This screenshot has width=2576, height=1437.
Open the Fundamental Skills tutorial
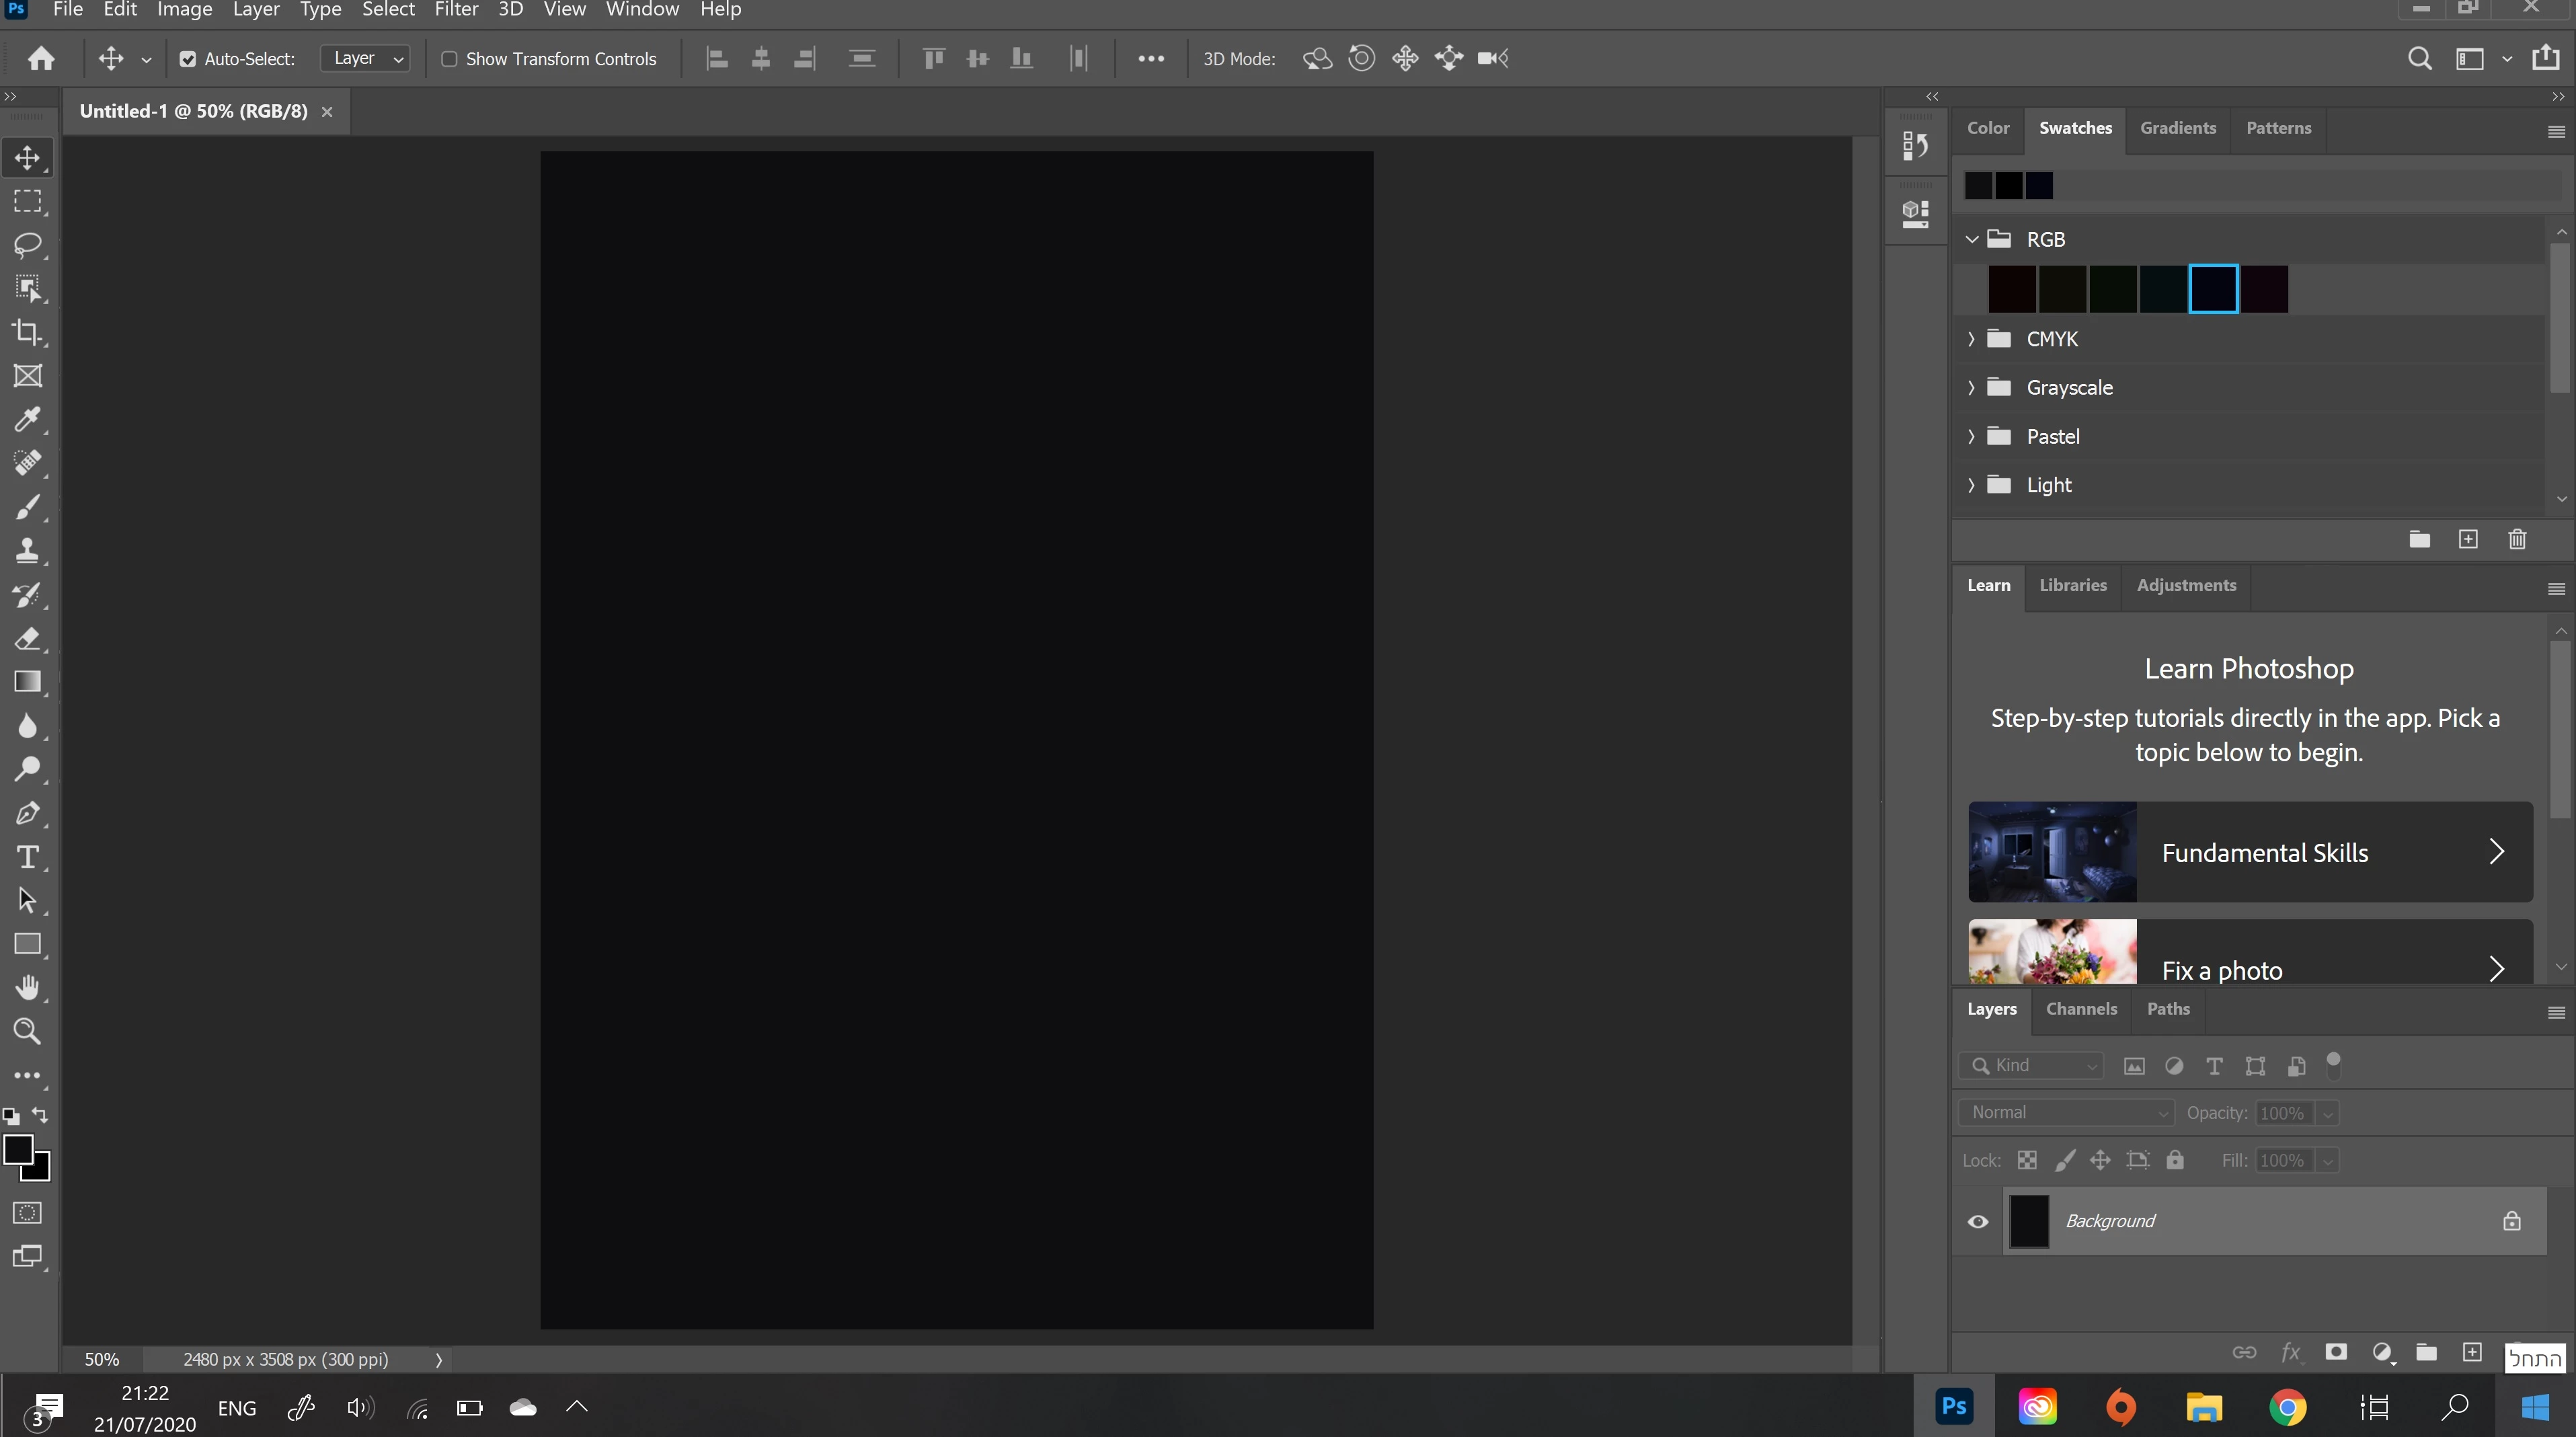pos(2250,852)
